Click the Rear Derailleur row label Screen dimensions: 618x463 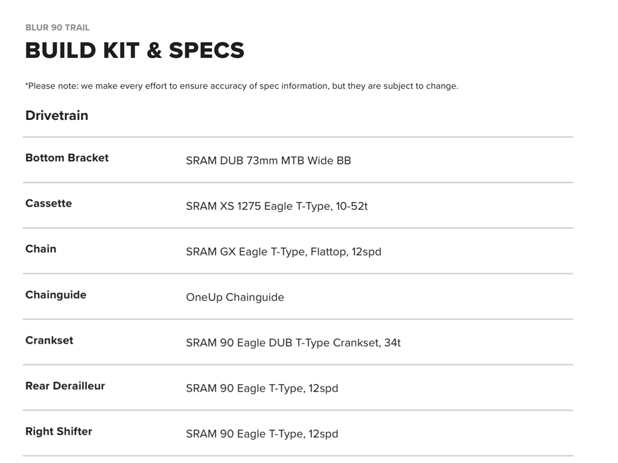[65, 386]
